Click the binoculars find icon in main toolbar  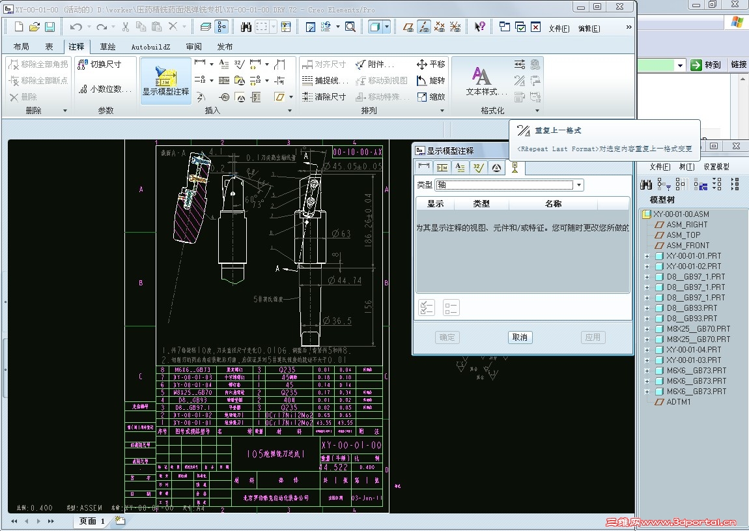coord(246,27)
